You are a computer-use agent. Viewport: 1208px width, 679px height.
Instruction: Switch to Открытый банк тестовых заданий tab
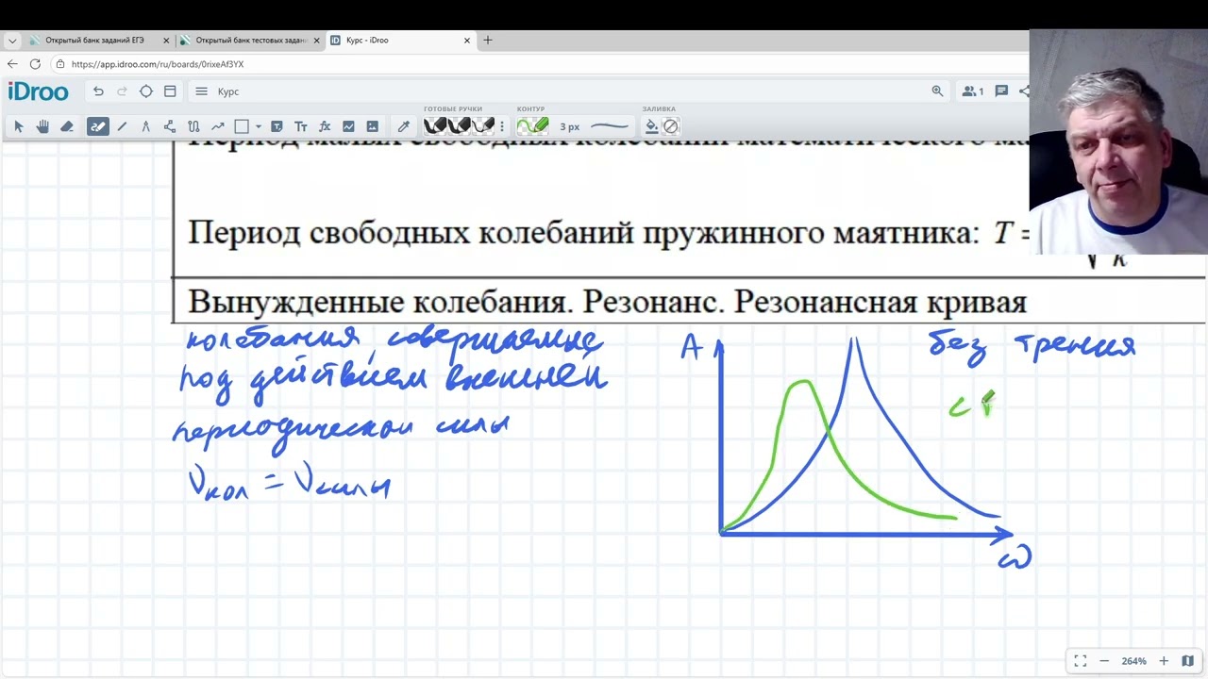coord(250,41)
